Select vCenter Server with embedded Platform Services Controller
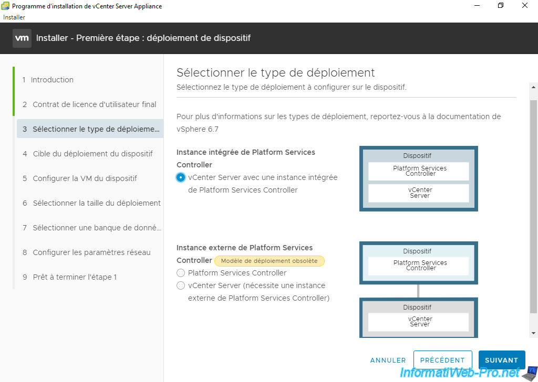 click(181, 177)
